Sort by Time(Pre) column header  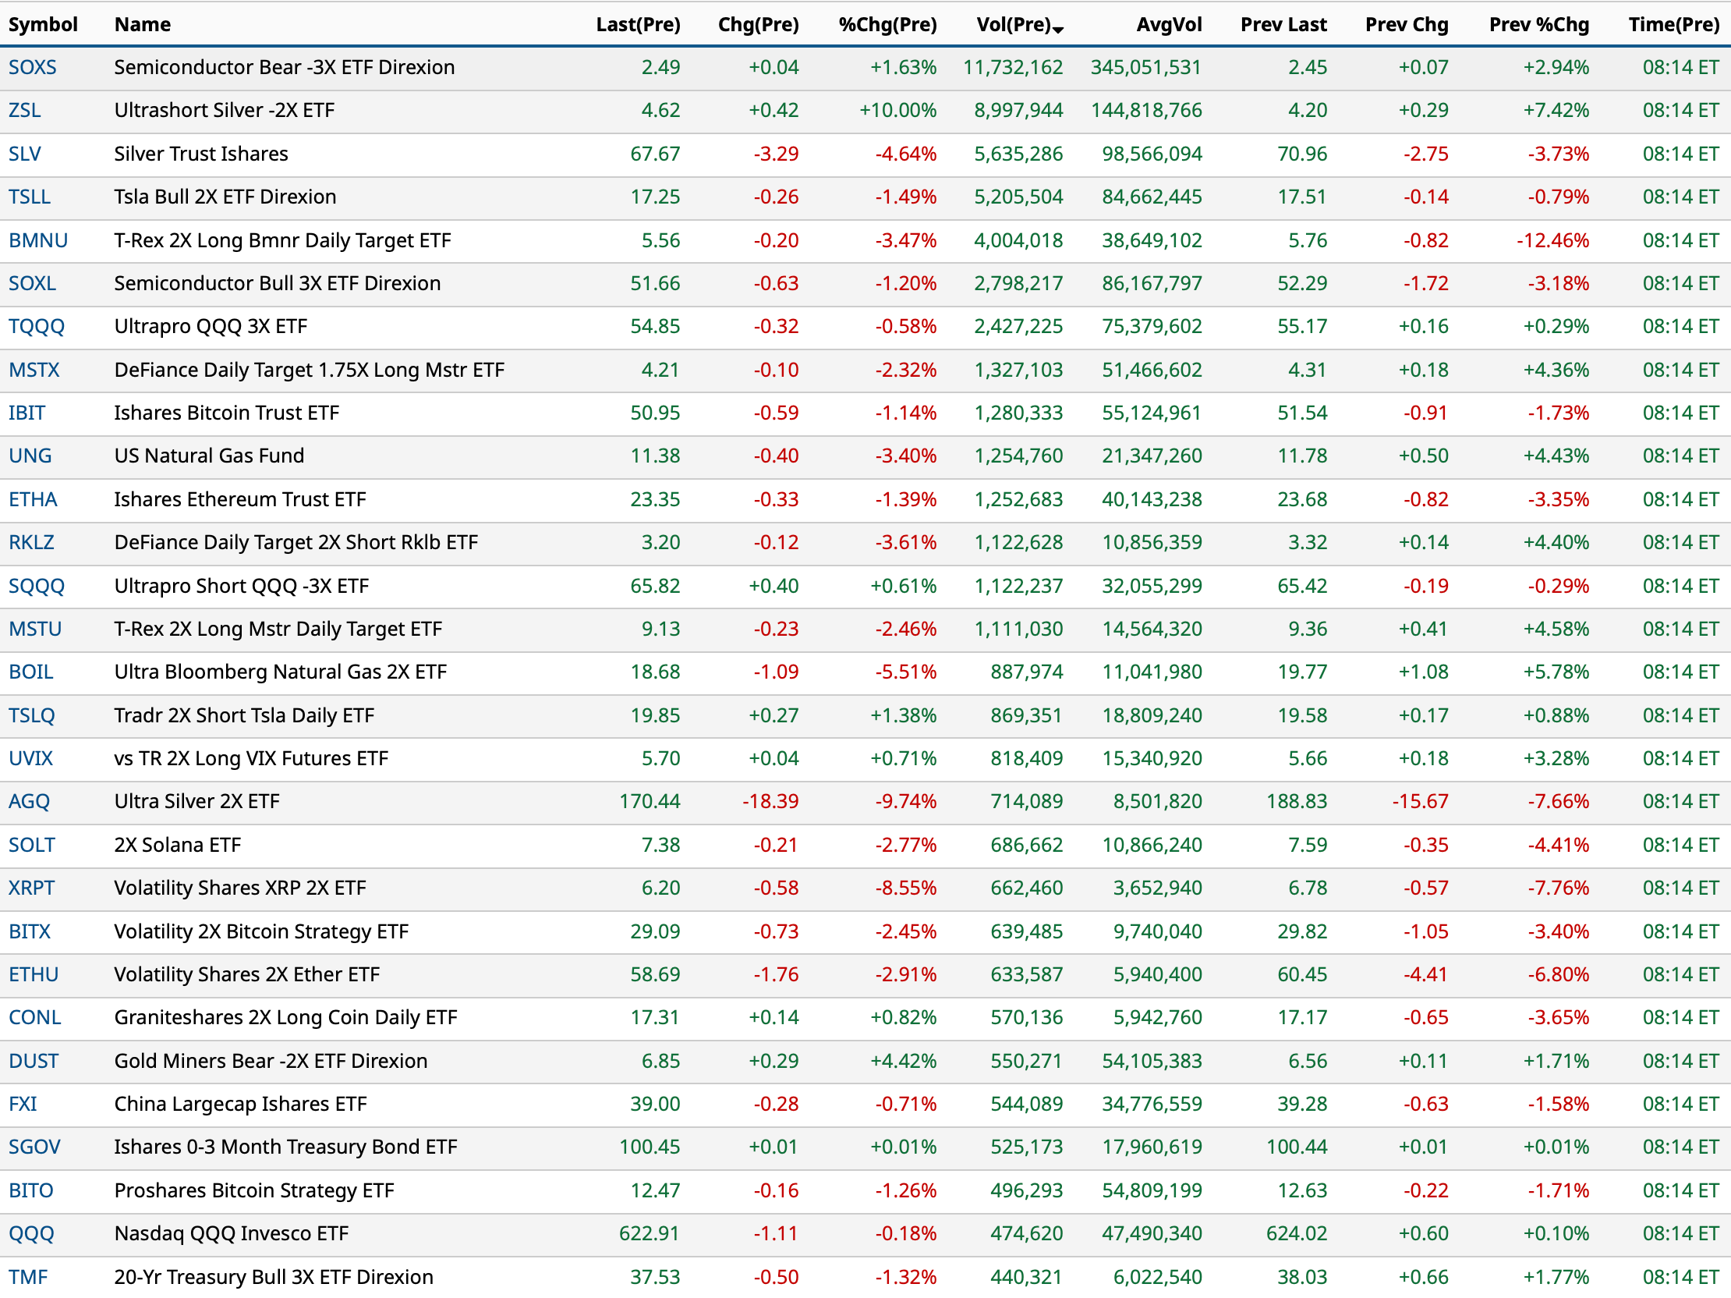(1673, 24)
